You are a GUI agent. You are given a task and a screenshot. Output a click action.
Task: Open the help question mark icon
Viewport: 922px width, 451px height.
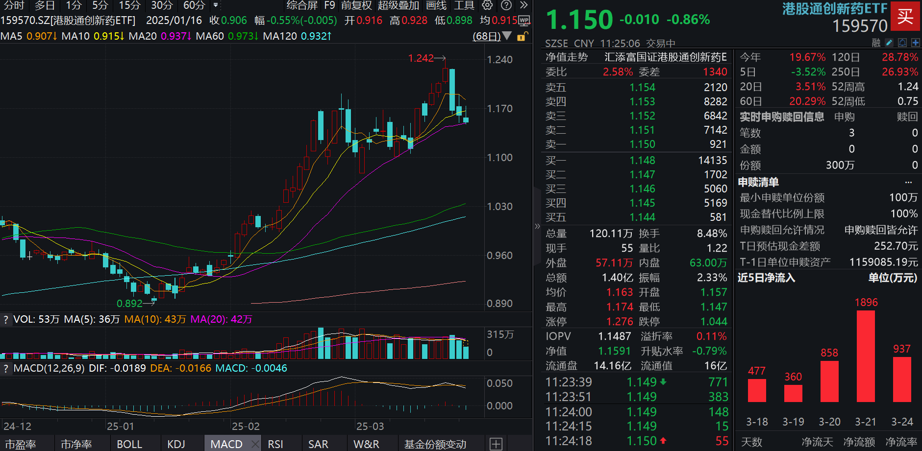(x=506, y=5)
